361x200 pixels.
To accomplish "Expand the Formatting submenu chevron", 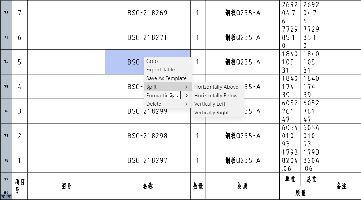I will 186,96.
